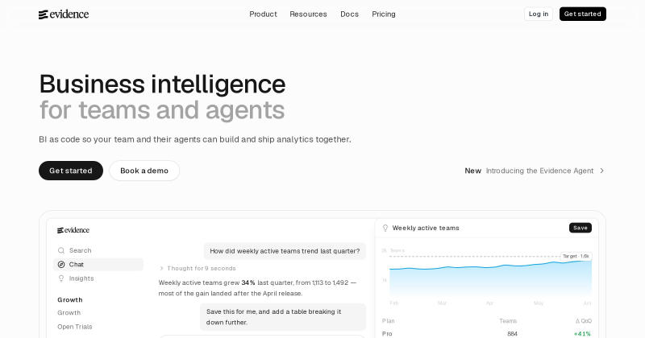The image size is (645, 338).
Task: Open Insights via the lightbulb icon
Action: point(61,278)
